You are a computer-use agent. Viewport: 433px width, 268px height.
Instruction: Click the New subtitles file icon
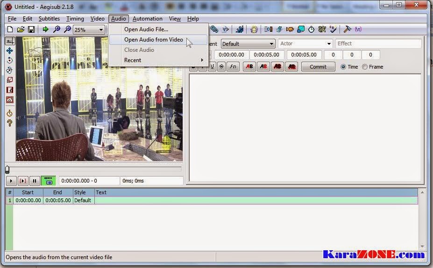[10, 29]
